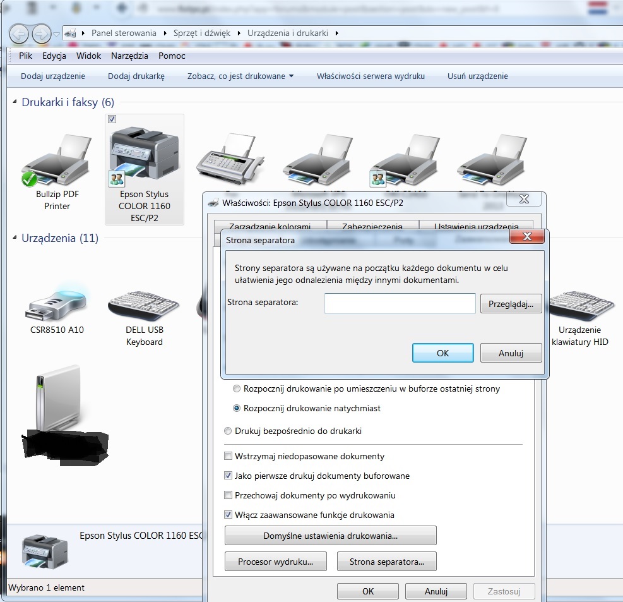Open the navigation history dropdown arrow

[56, 34]
